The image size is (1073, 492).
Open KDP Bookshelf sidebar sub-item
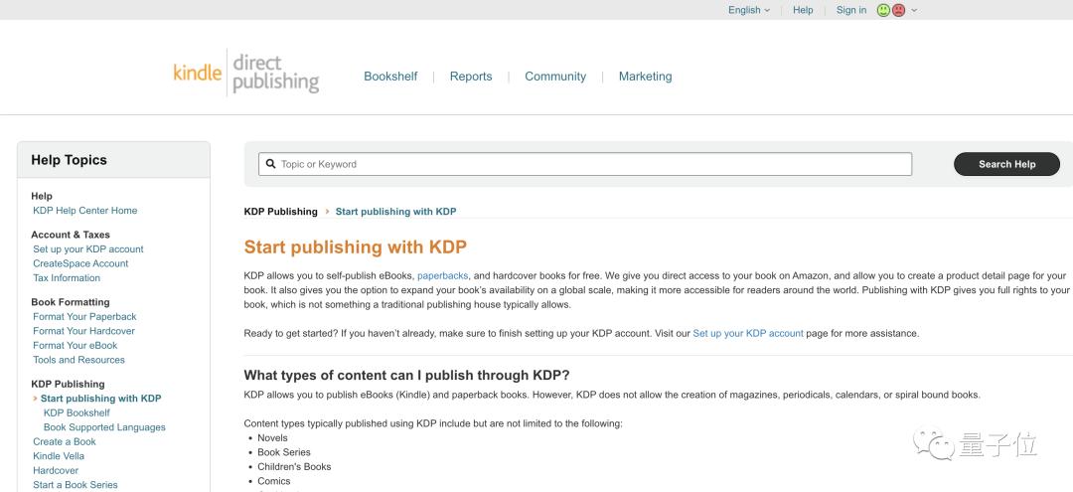77,412
